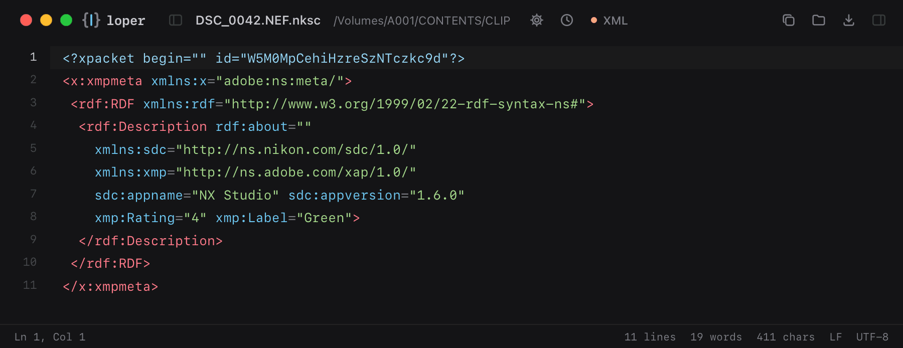Click the closing rdf:Description tag

[x=150, y=241]
